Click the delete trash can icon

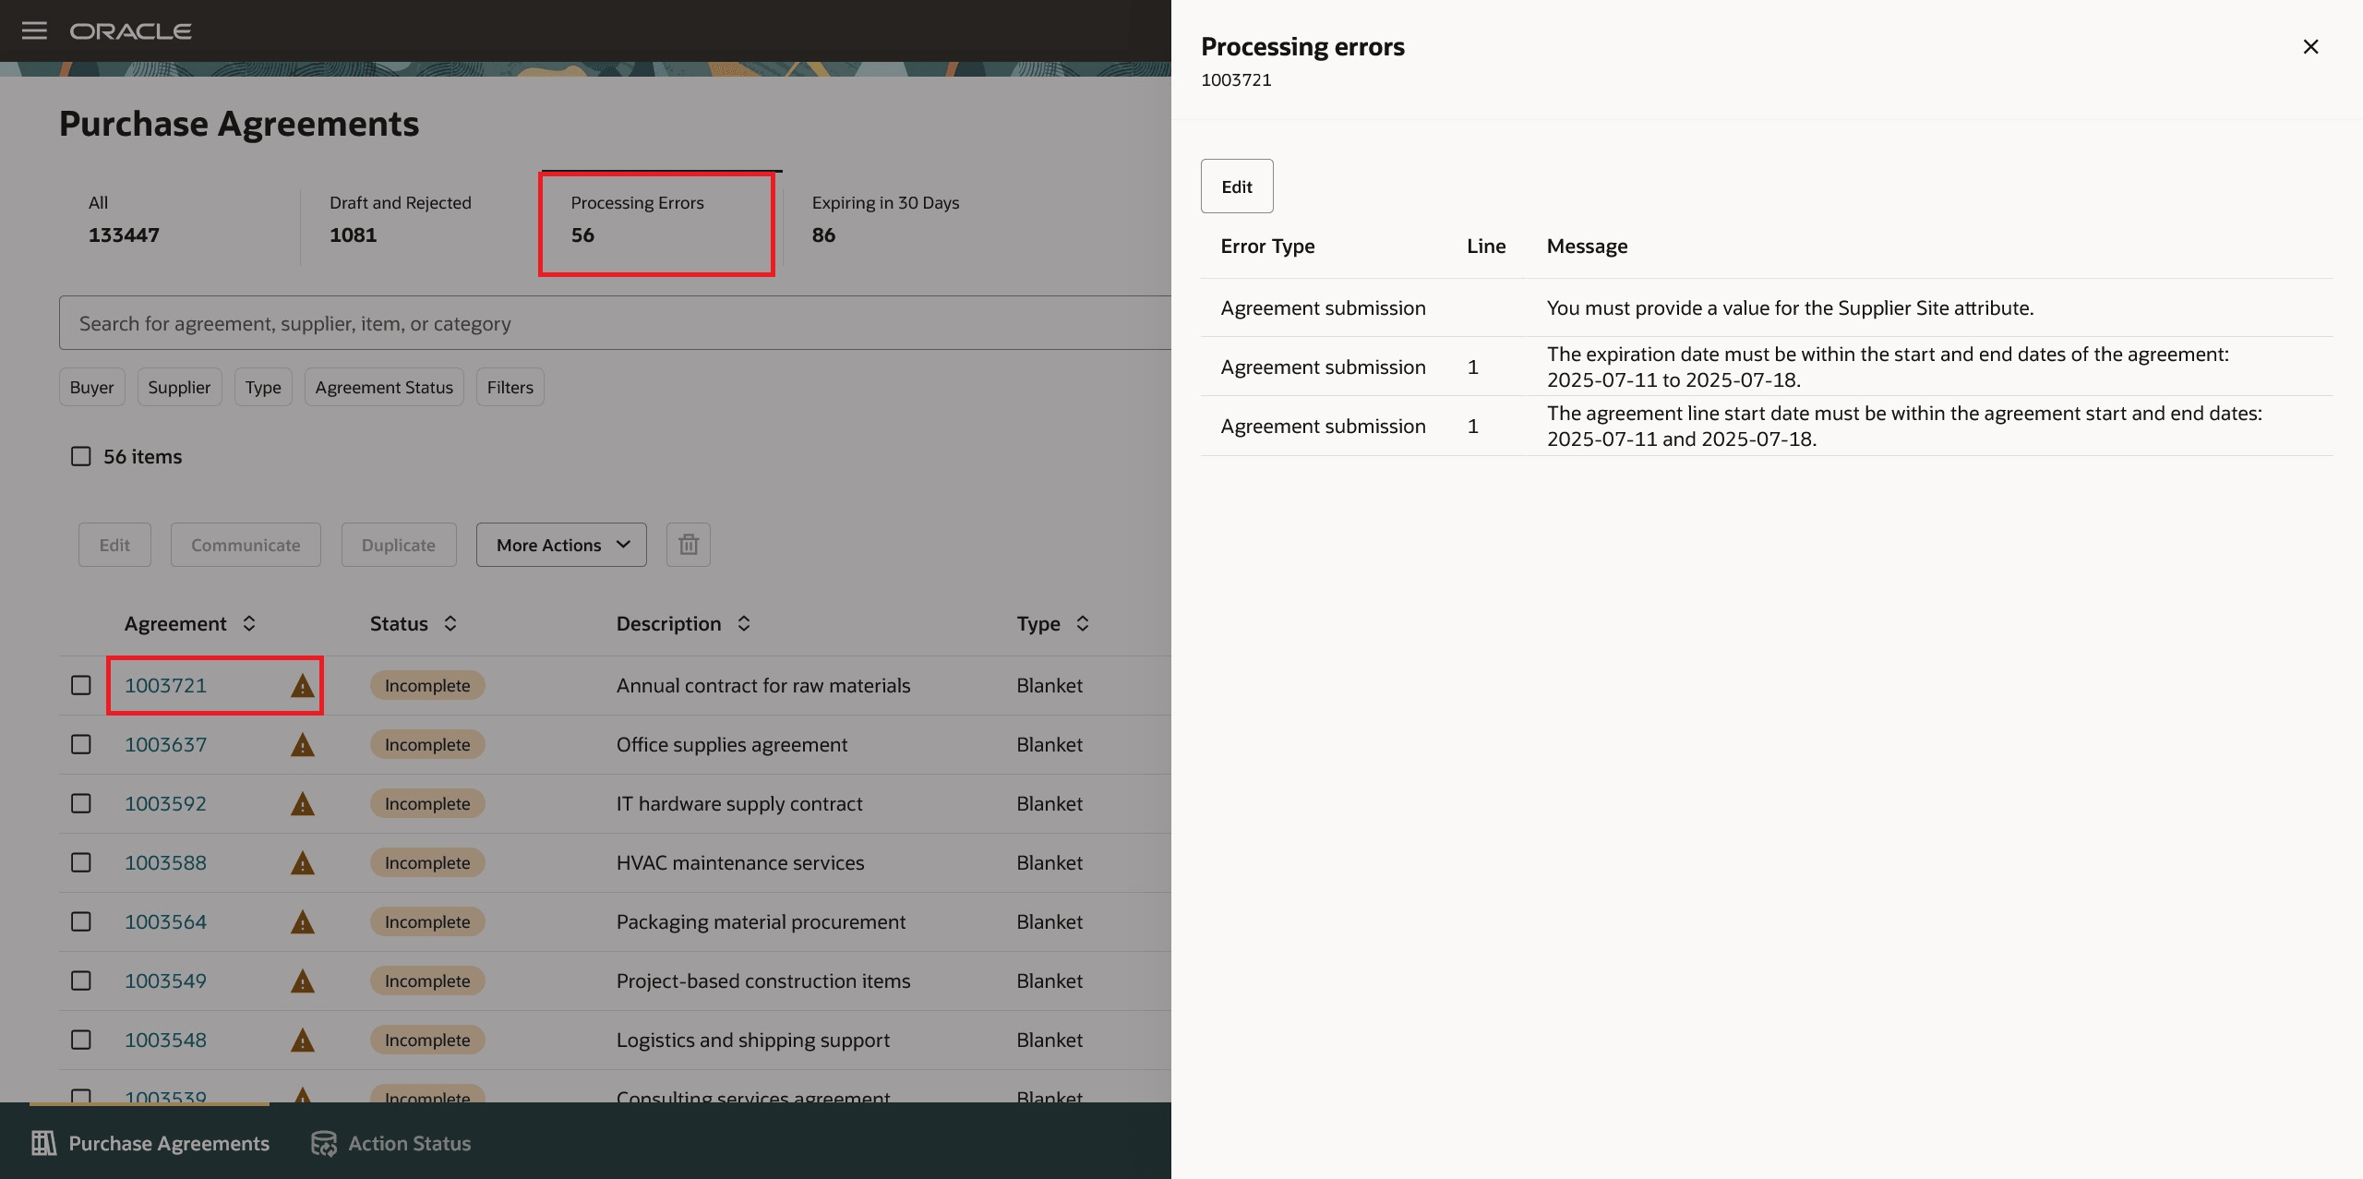pyautogui.click(x=688, y=545)
